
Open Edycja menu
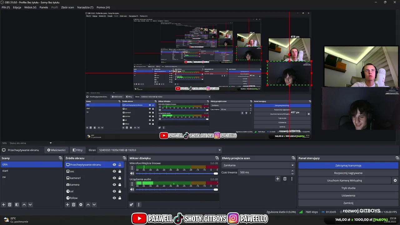17,7
